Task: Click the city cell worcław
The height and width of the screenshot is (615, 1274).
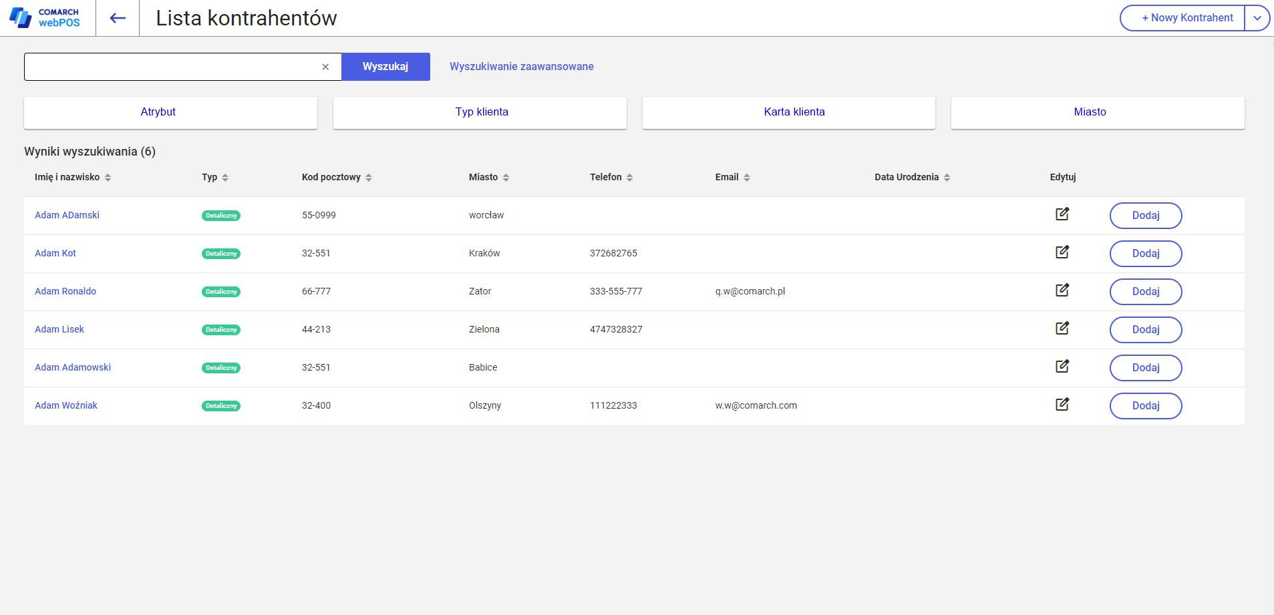Action: tap(486, 215)
